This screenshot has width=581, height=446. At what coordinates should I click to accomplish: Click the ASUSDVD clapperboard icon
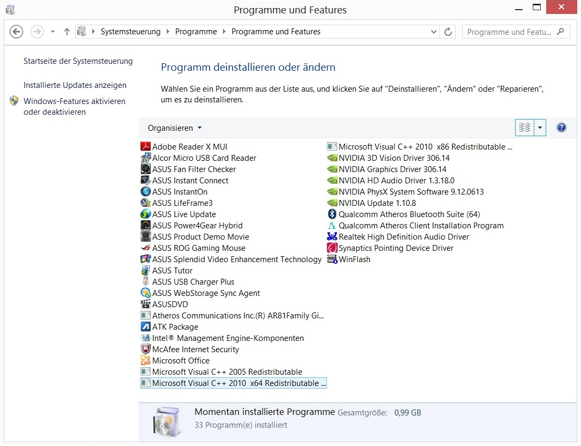[x=146, y=304]
